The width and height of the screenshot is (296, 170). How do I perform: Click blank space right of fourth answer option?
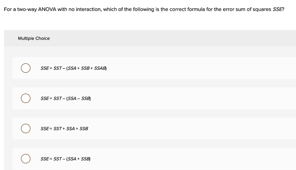tap(202, 159)
